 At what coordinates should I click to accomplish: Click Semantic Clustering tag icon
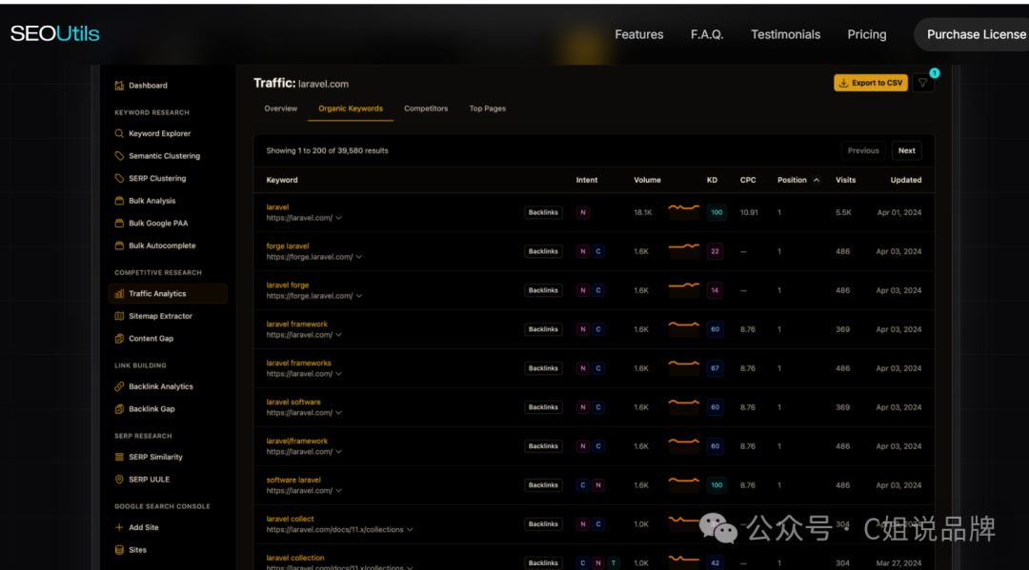click(119, 156)
